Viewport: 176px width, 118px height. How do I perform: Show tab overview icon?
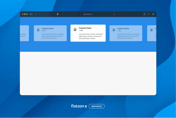tap(153, 14)
